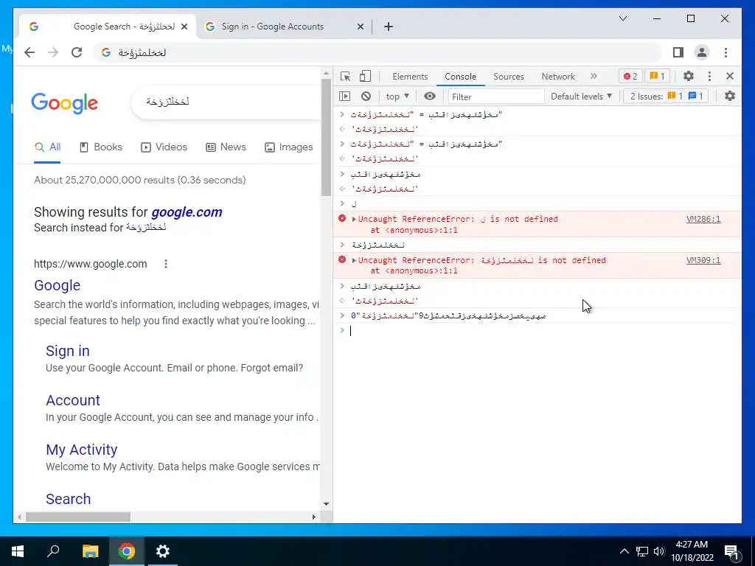Image resolution: width=755 pixels, height=566 pixels.
Task: Open the 2 Issues indicator
Action: click(667, 97)
